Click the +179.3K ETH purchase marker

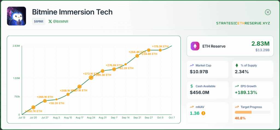click(160, 50)
